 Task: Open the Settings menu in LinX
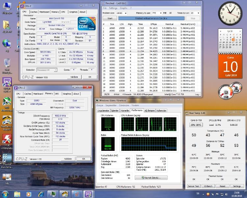[113, 8]
